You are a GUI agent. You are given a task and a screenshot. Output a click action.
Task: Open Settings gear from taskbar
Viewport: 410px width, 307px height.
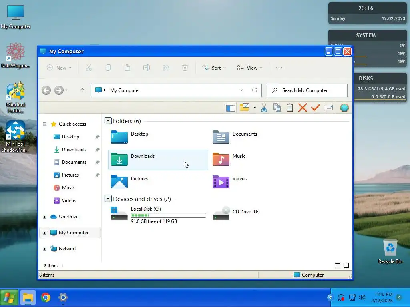point(63,297)
